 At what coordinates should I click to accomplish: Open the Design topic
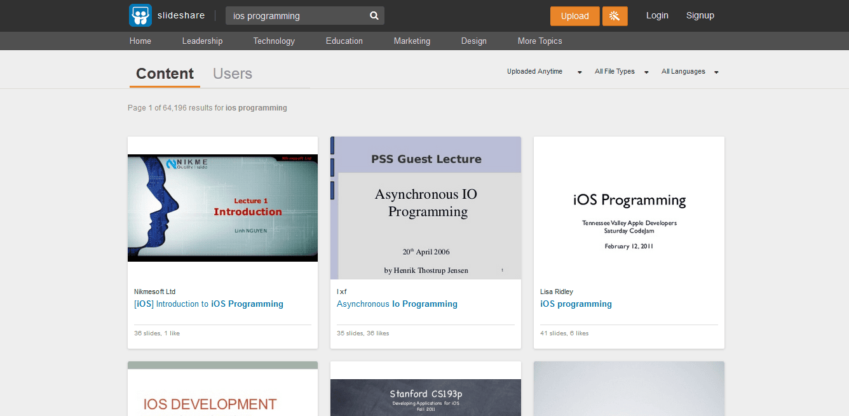click(474, 41)
